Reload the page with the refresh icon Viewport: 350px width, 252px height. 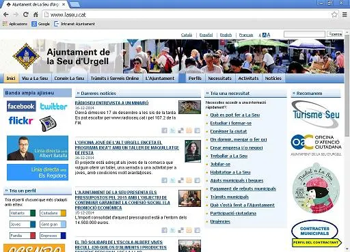click(x=26, y=14)
